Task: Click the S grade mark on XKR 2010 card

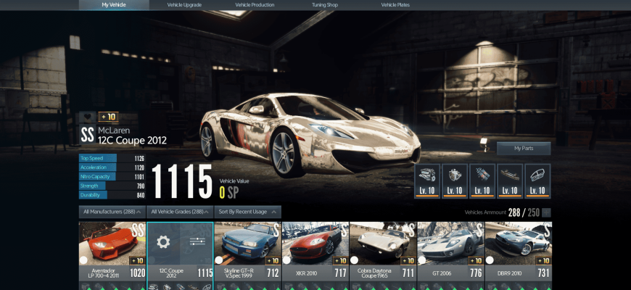Action: (x=344, y=231)
